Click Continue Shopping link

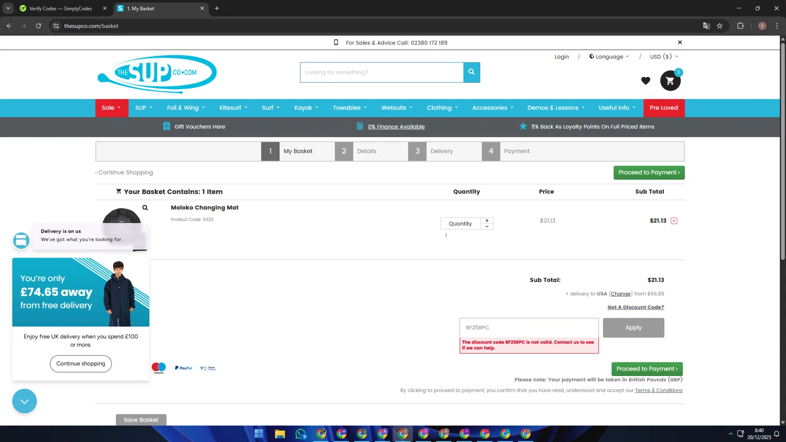point(124,172)
